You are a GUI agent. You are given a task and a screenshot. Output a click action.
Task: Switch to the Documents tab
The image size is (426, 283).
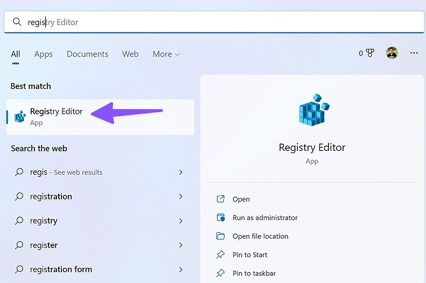[87, 54]
